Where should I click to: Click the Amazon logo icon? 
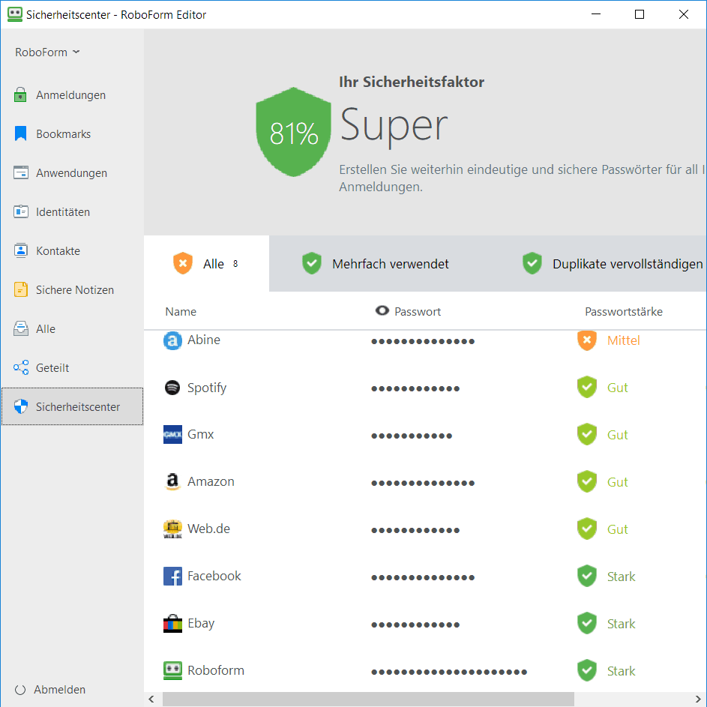coord(172,481)
